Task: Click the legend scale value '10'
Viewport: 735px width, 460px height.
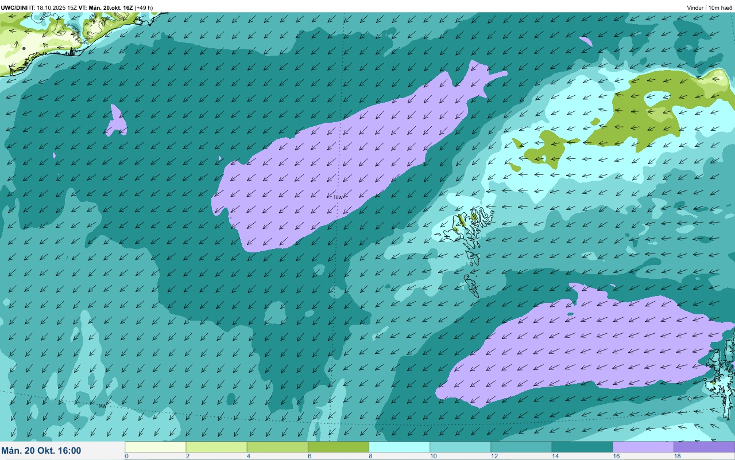Action: pos(433,457)
